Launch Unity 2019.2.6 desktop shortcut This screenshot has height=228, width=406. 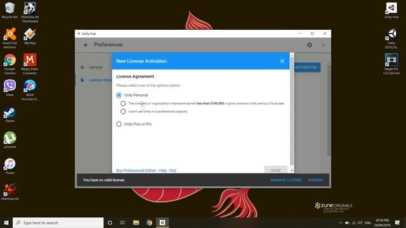[391, 38]
